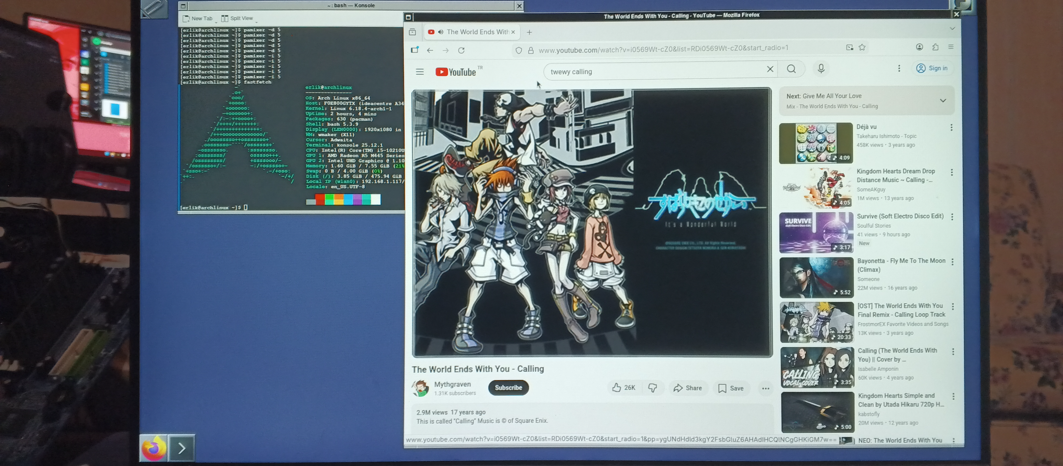The image size is (1063, 466).
Task: Open the Bayonetta video thumbnail
Action: click(x=817, y=278)
